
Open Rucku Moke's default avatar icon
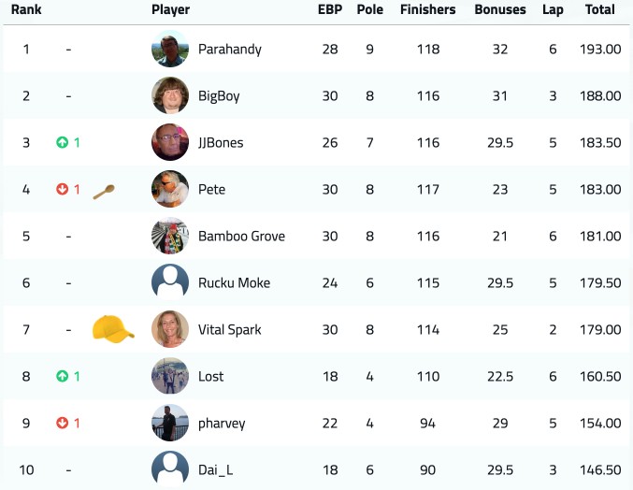170,282
